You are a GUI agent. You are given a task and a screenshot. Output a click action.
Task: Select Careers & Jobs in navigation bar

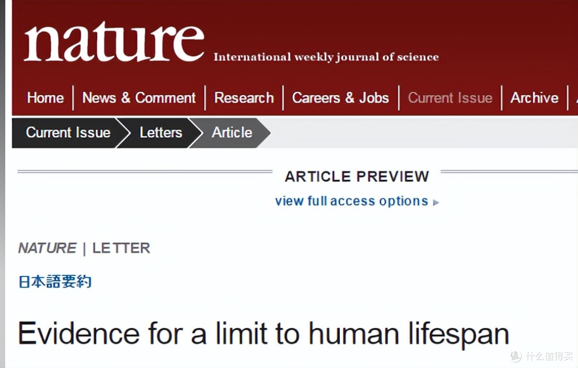coord(340,98)
